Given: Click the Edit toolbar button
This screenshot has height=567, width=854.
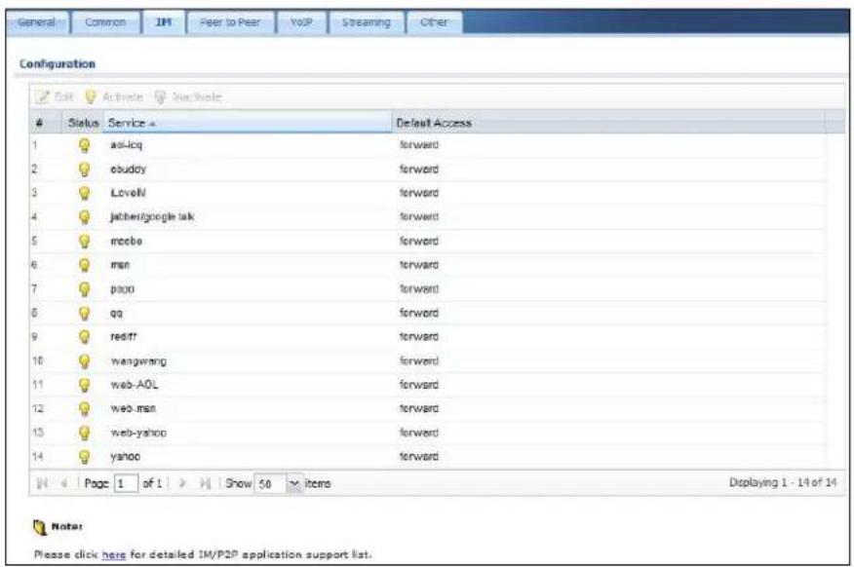Looking at the screenshot, I should tap(55, 96).
